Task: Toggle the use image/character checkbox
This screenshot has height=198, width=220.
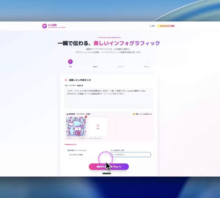Action: (134, 114)
